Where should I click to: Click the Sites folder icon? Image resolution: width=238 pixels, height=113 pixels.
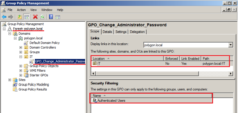(x=15, y=80)
